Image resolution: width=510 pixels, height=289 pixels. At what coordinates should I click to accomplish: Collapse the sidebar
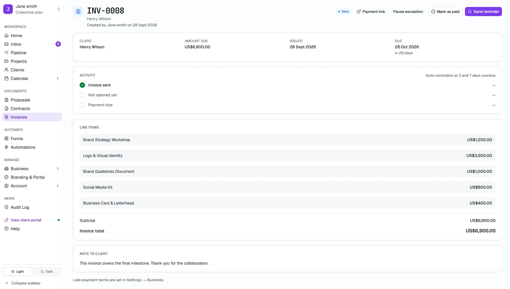(x=23, y=283)
